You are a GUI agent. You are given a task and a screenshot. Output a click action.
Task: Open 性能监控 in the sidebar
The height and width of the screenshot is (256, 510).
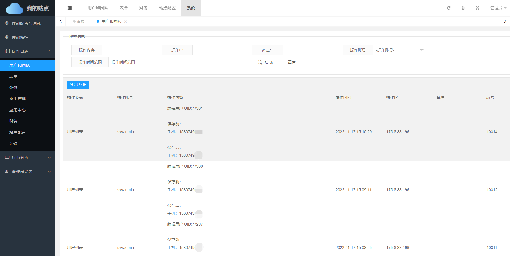click(x=20, y=37)
